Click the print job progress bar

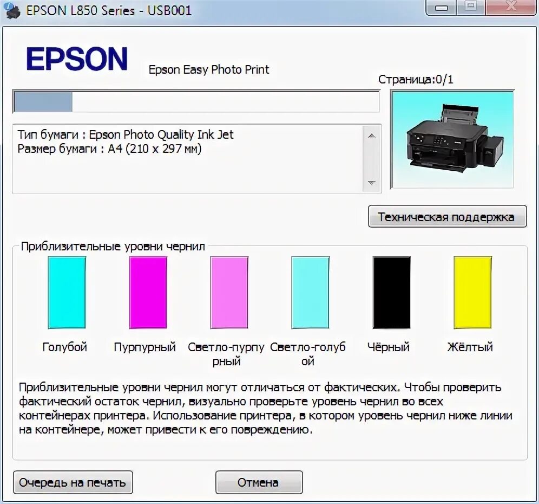(x=196, y=101)
